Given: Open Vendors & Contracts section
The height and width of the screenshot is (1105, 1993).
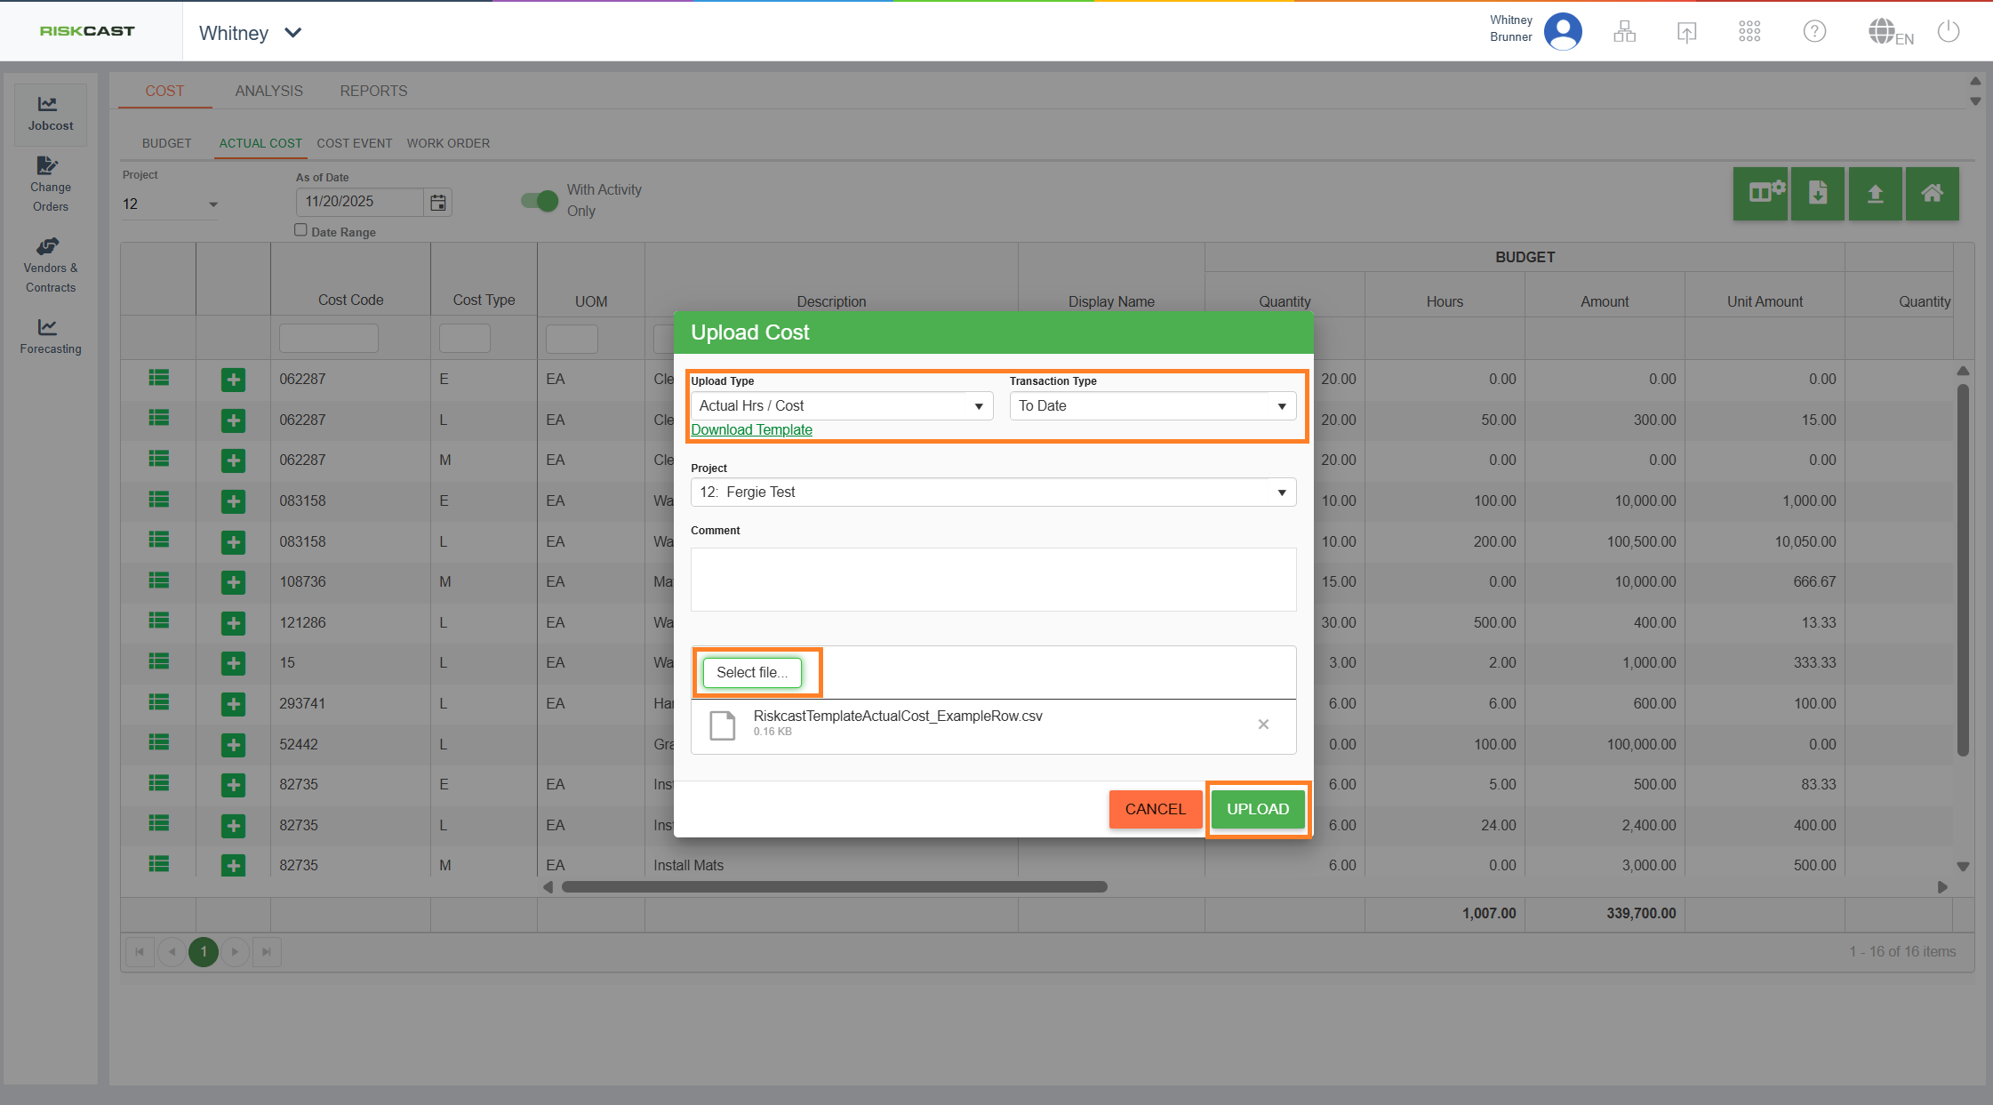Looking at the screenshot, I should click(x=51, y=265).
